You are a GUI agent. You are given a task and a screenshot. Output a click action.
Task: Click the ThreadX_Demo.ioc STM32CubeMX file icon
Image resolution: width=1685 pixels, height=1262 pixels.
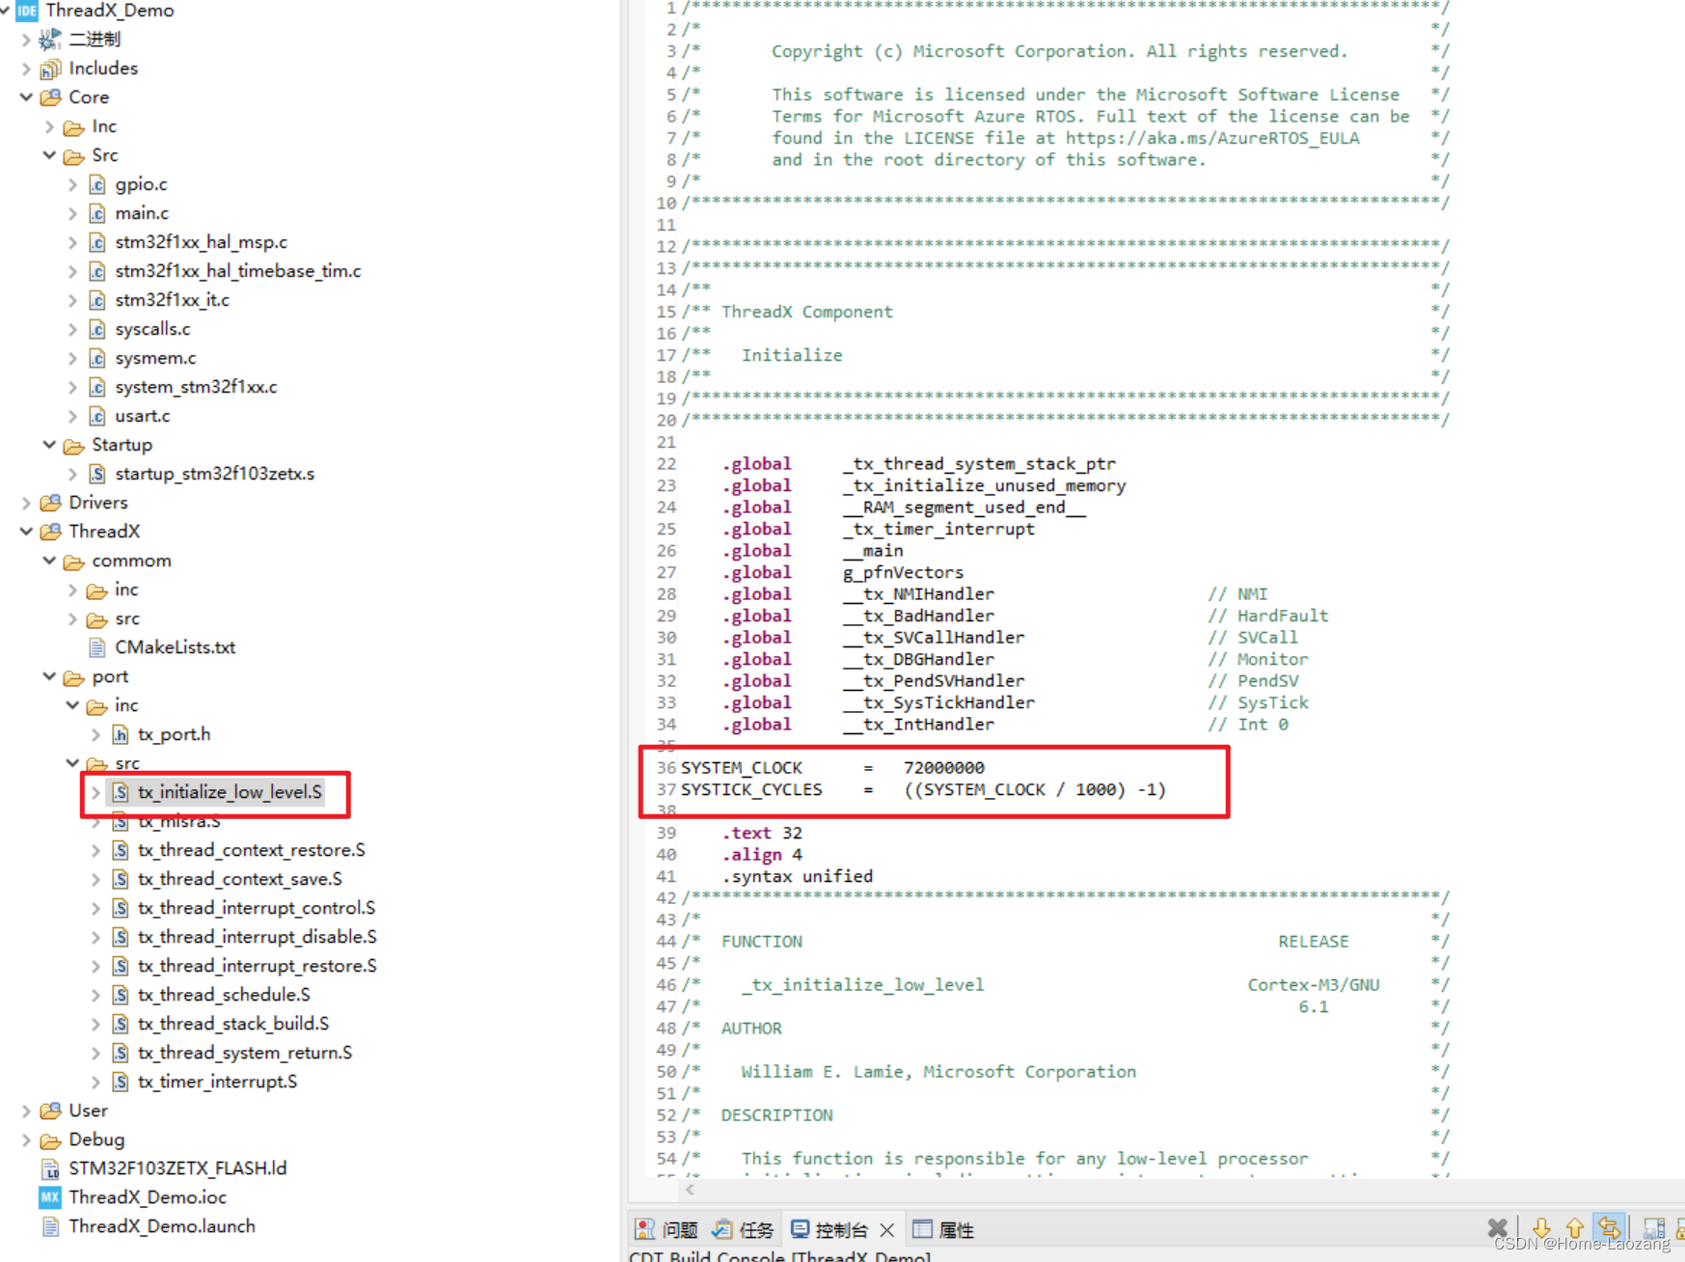[50, 1197]
